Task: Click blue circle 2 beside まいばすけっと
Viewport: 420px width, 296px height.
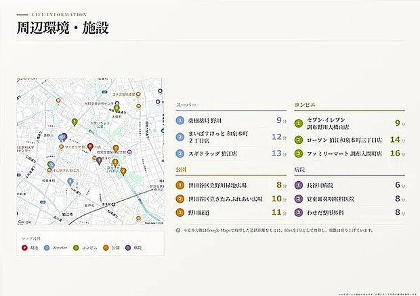Action: pyautogui.click(x=180, y=137)
